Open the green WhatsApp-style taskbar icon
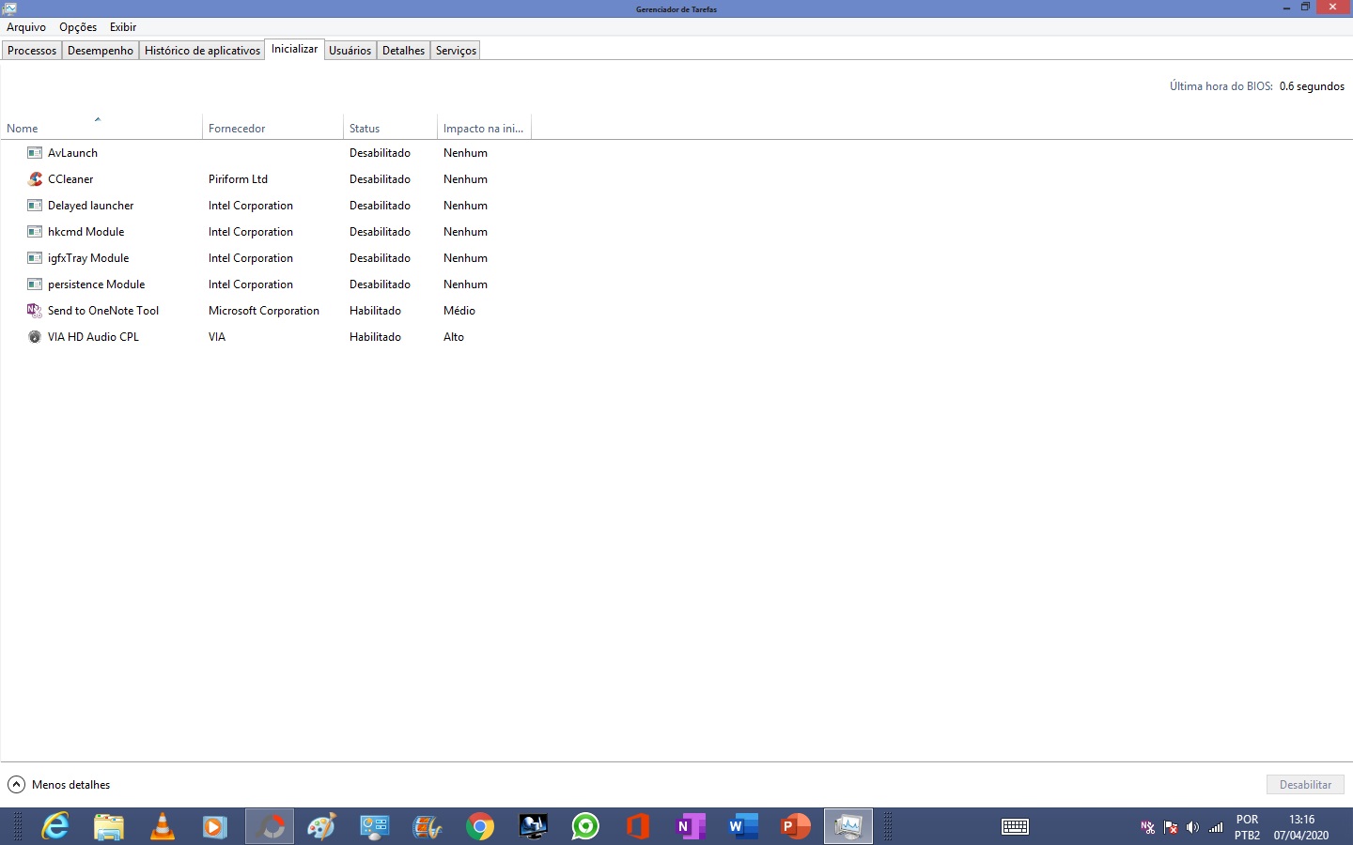 [585, 826]
